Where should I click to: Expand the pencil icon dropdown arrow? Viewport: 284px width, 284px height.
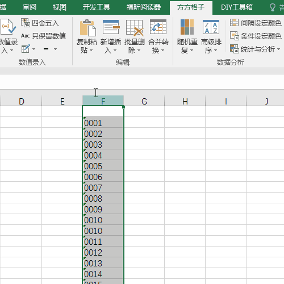pos(34,49)
